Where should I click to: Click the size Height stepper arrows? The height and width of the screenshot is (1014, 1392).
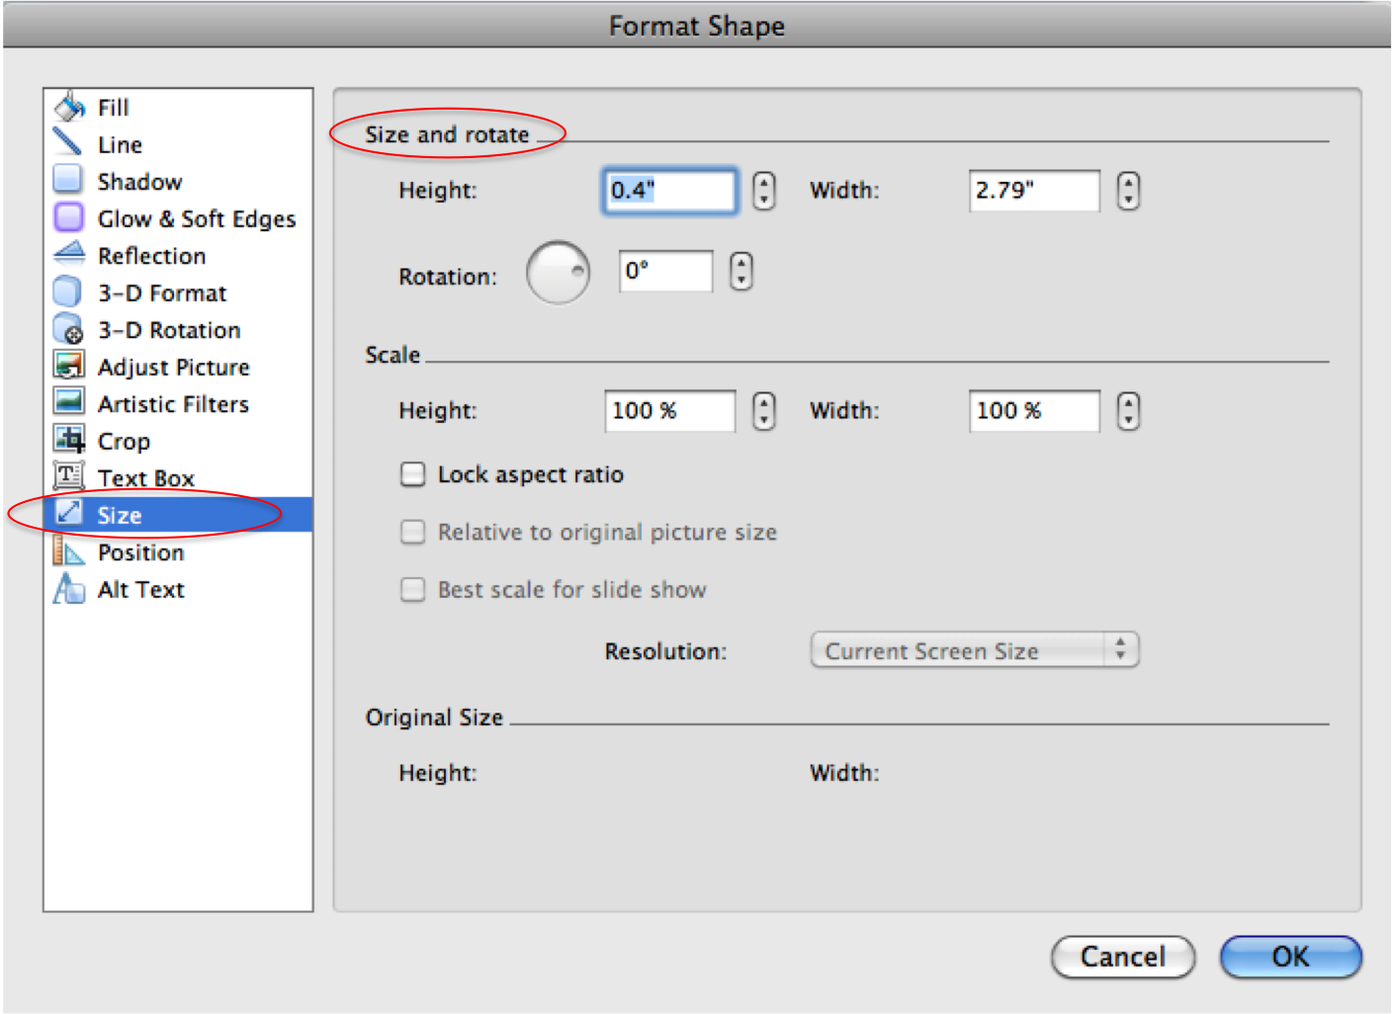pyautogui.click(x=763, y=191)
